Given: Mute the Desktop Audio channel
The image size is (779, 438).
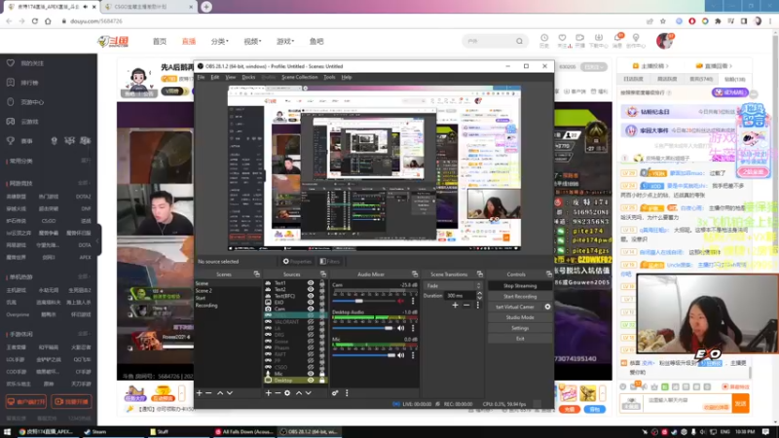Looking at the screenshot, I should [401, 328].
